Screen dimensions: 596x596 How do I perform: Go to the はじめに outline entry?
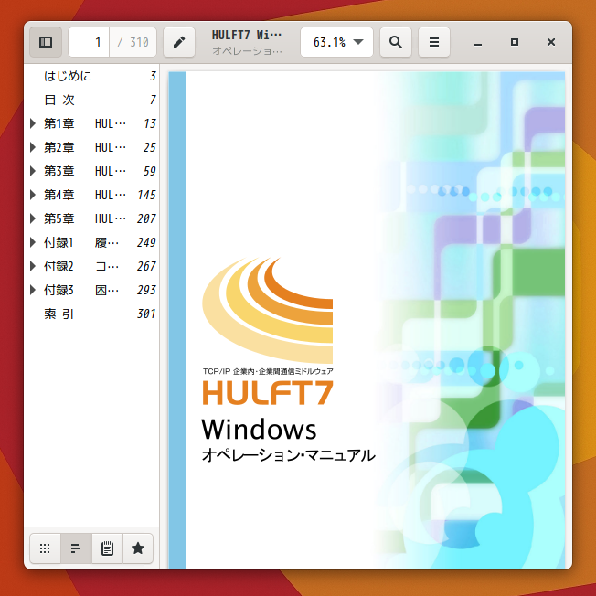point(68,76)
